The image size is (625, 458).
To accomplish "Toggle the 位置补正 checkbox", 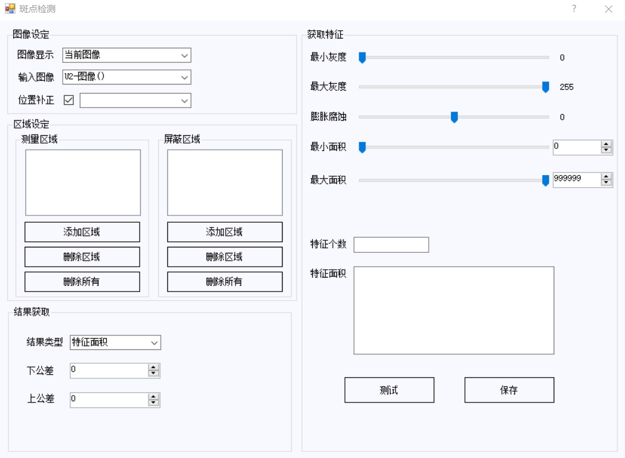I will [x=69, y=100].
